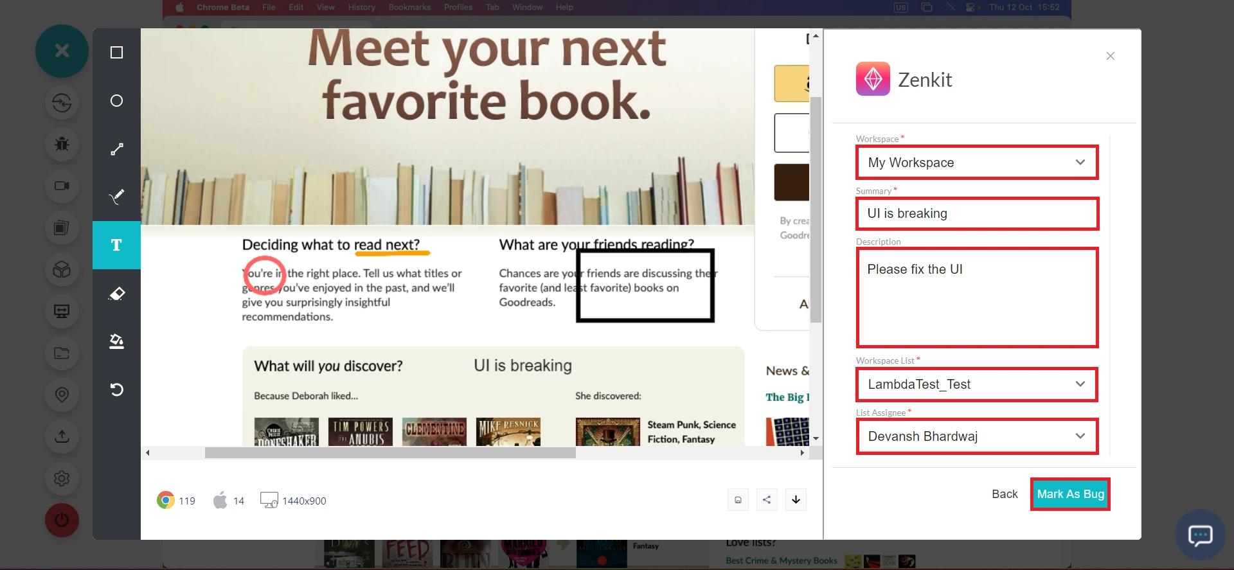Select the circle drawing tool
Viewport: 1234px width, 570px height.
pyautogui.click(x=116, y=101)
